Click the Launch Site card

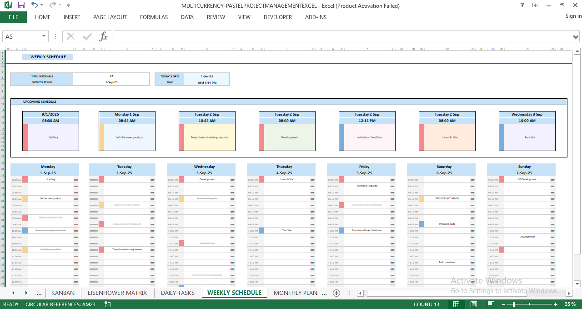click(x=447, y=137)
